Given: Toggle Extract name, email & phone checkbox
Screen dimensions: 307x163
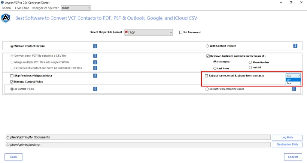Looking at the screenshot, I should click(x=206, y=76).
